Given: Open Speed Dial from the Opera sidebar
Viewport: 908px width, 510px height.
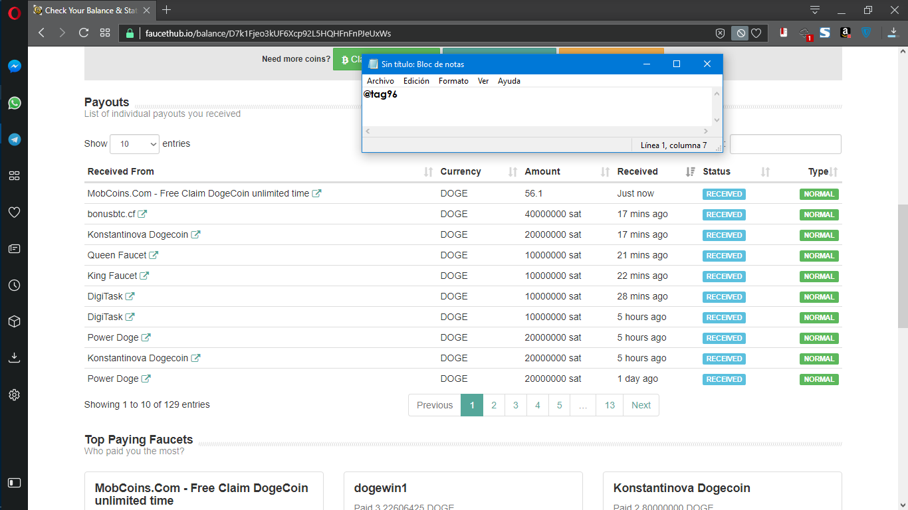Looking at the screenshot, I should click(x=14, y=176).
